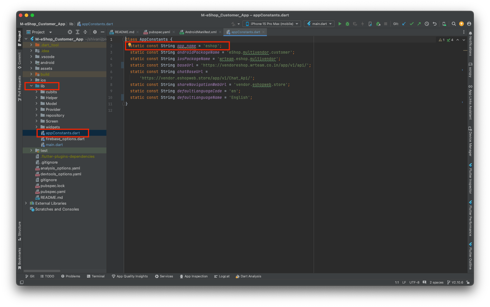The image size is (490, 307).
Task: Select firebase_options.dart in the project tree
Action: 65,139
